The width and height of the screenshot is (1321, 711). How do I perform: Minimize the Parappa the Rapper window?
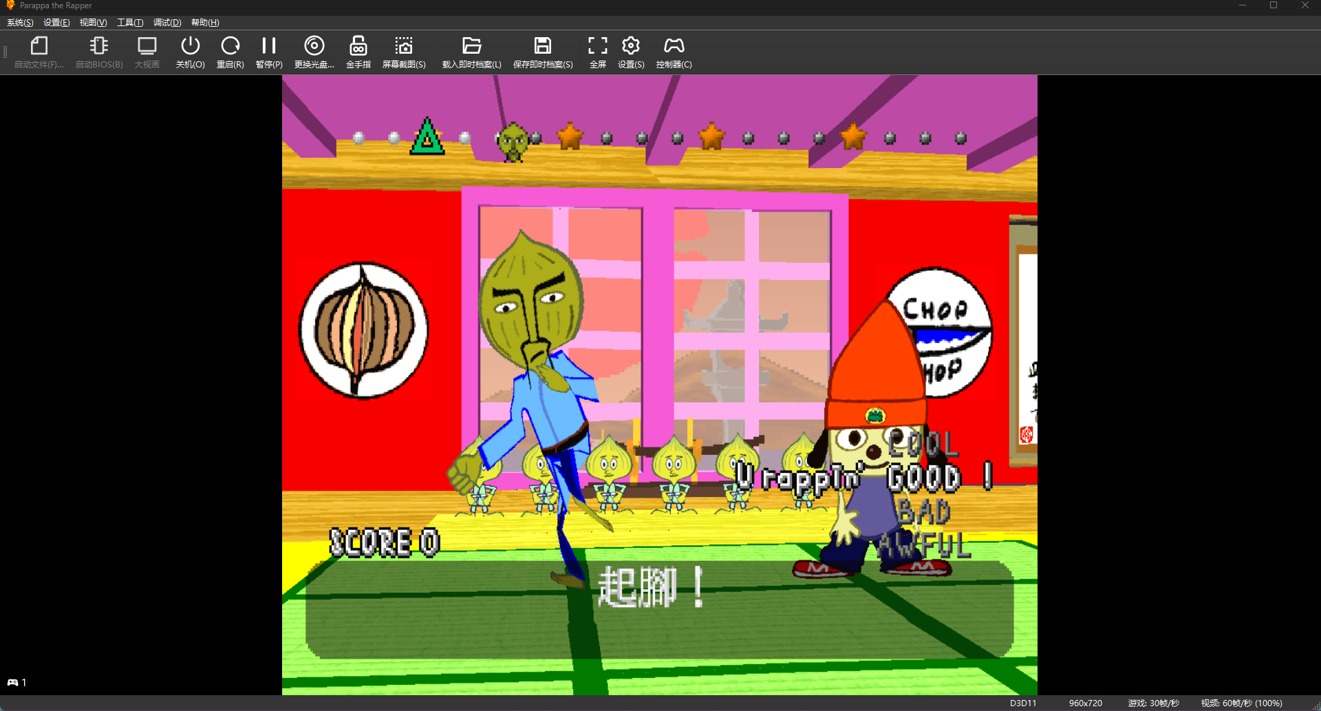[x=1243, y=6]
